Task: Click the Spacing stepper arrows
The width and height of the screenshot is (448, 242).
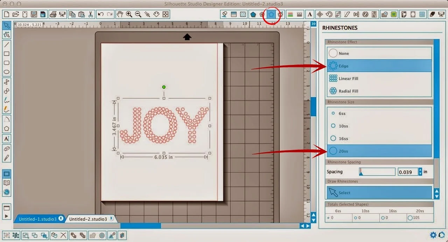Action: pos(420,172)
